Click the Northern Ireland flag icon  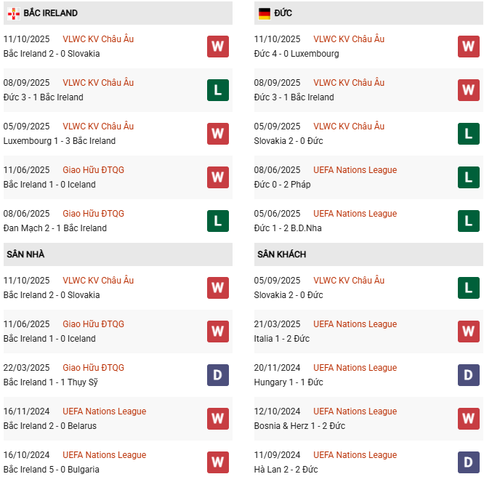pos(13,13)
